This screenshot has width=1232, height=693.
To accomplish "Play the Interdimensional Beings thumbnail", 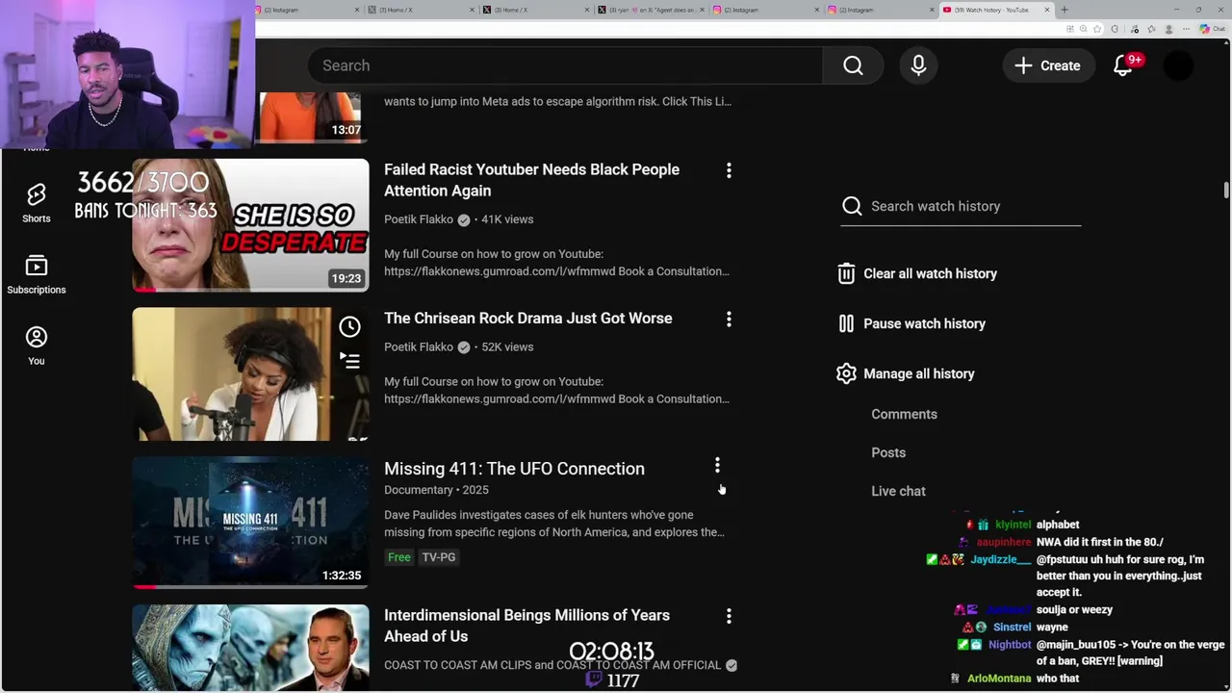I will coord(250,648).
